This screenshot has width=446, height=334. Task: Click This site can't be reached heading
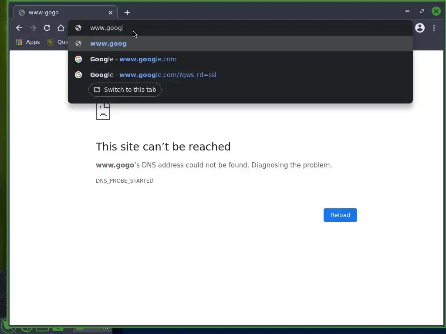coord(163,147)
